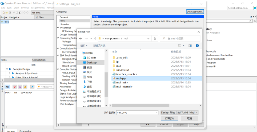
Task: Open the File menu in Quartus
Action: 3,7
